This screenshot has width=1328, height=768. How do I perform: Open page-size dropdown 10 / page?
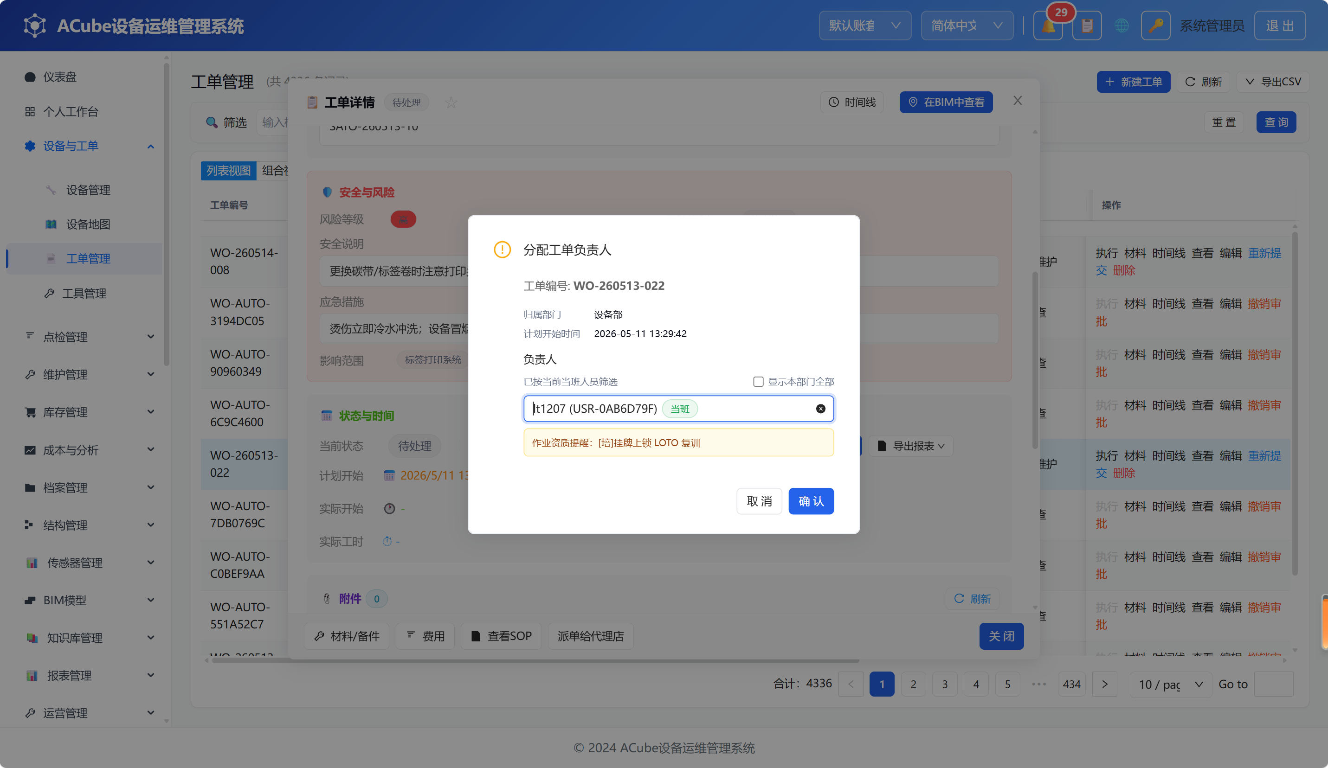pyautogui.click(x=1171, y=684)
